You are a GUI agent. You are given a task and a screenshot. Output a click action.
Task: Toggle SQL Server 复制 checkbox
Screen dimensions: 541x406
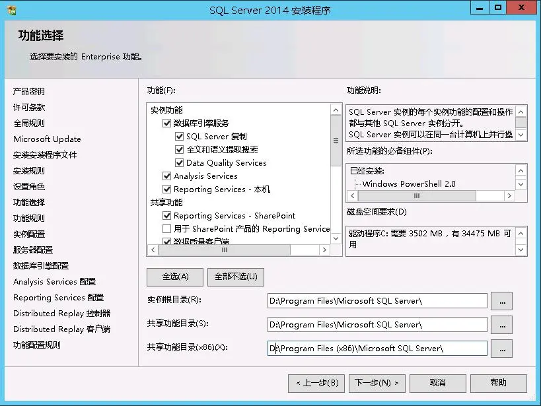coord(179,136)
